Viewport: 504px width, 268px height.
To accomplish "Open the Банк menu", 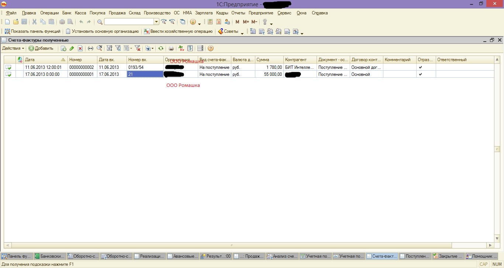I will pos(67,13).
